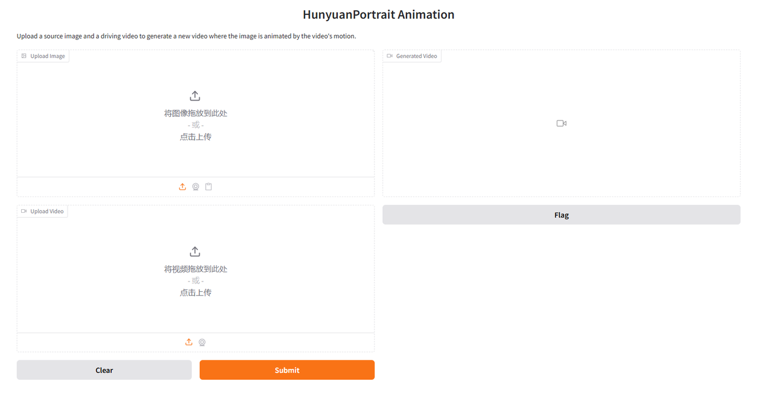Click the picture icon beside the Upload Image label
Viewport: 772px width, 393px height.
(x=24, y=56)
